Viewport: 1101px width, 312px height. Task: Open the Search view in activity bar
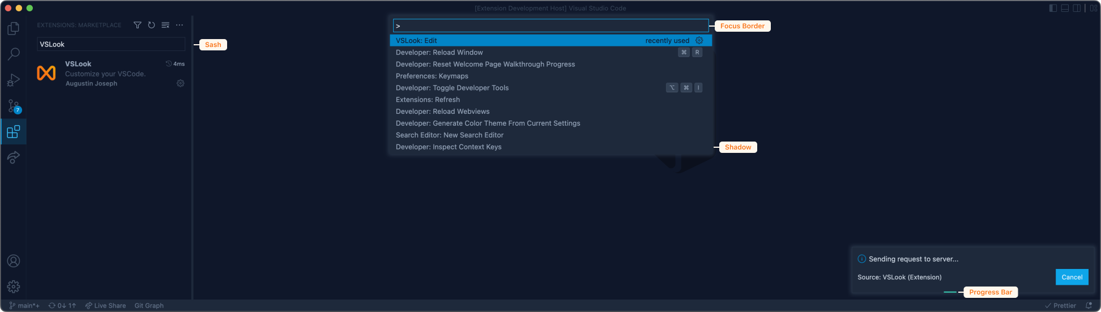14,54
